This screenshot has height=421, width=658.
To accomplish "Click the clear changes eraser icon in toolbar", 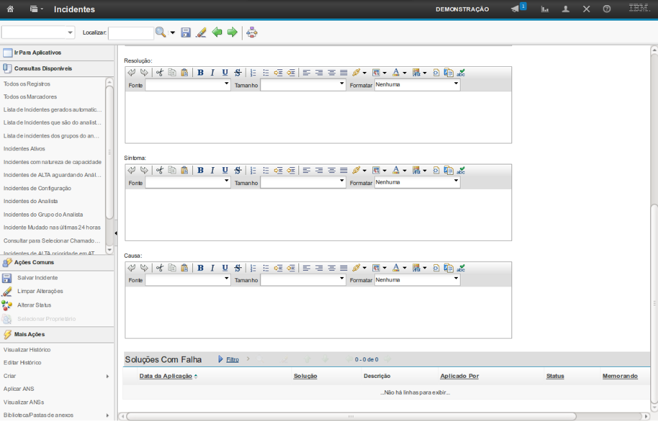I will (201, 32).
